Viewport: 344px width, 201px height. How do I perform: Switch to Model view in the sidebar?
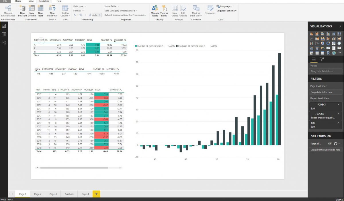coord(4,42)
